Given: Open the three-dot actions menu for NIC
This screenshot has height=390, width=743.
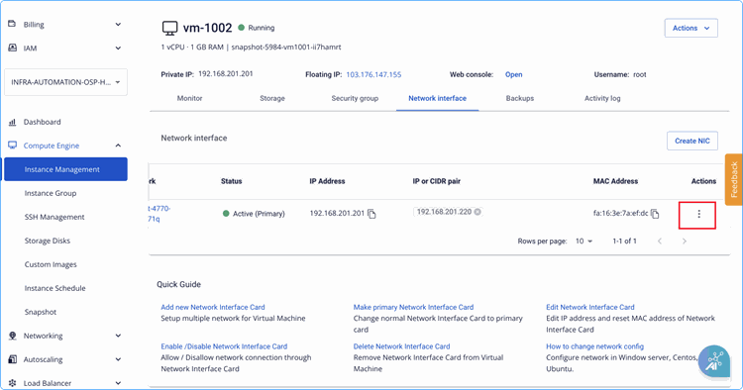Looking at the screenshot, I should [698, 214].
